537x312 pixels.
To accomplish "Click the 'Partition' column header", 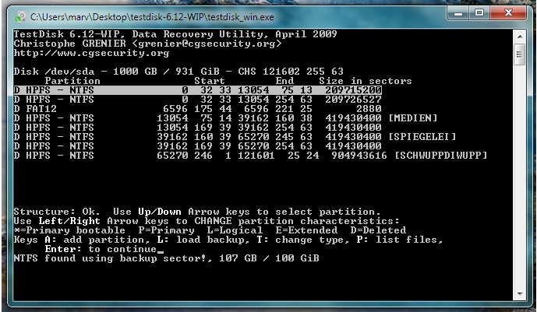I will 72,81.
